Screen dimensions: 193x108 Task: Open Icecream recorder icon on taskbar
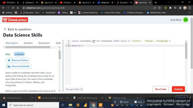(x=100, y=105)
